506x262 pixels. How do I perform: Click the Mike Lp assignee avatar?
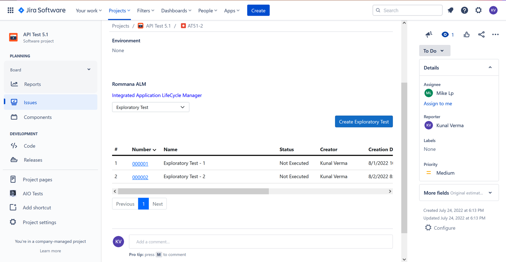[x=429, y=93]
